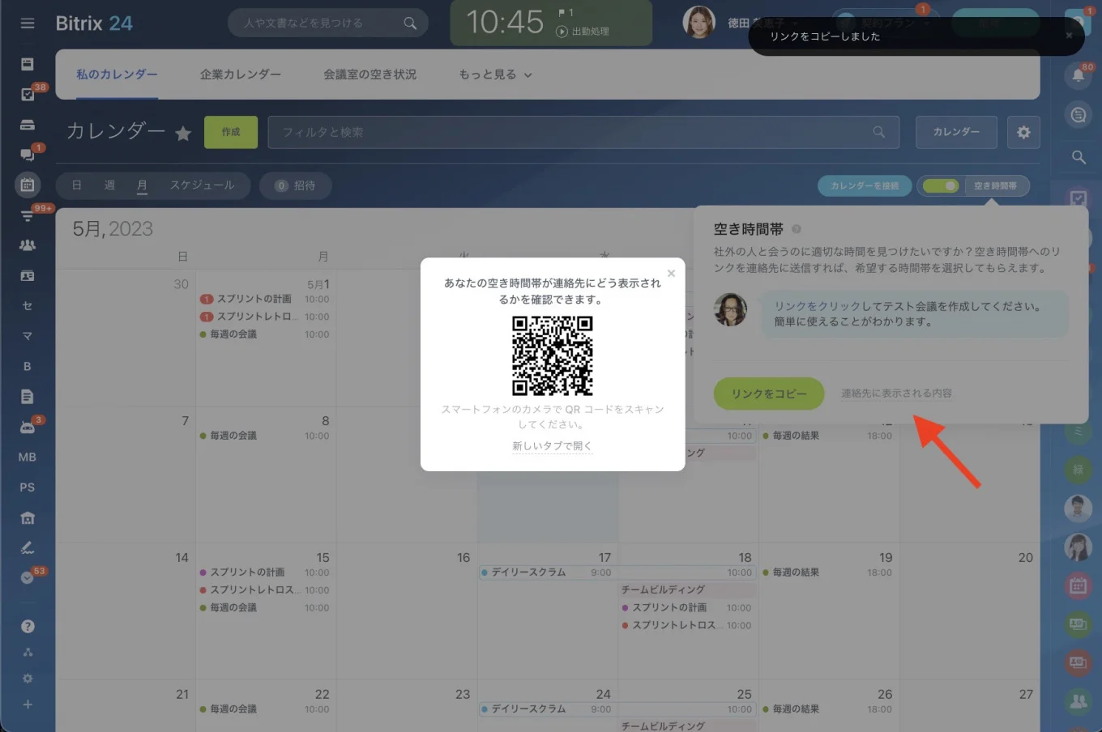Click the help icon beside 空き時間帯 title
This screenshot has width=1102, height=732.
tap(797, 229)
